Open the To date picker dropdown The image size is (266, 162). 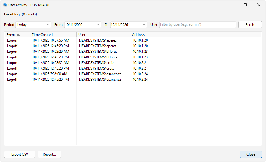tap(144, 24)
